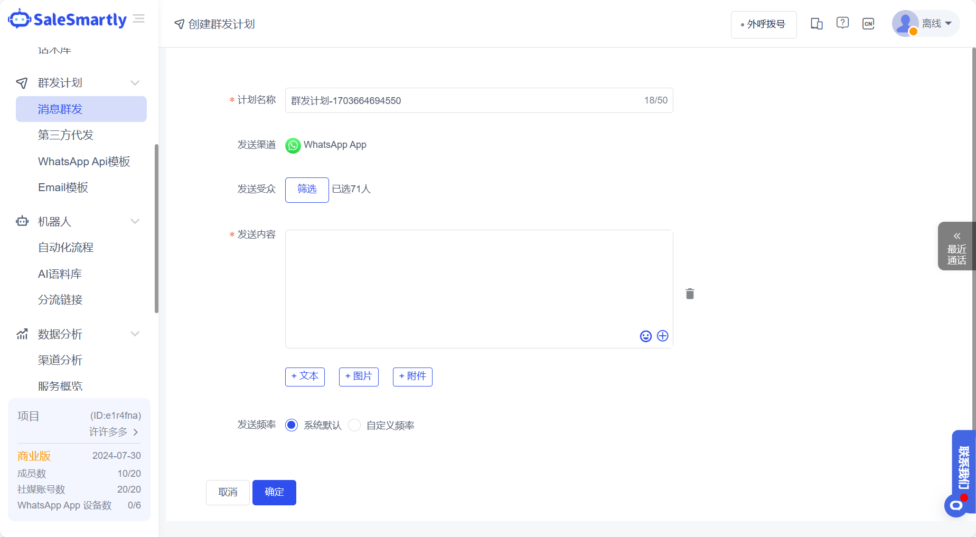Click the 机器人 robot icon in sidebar
This screenshot has width=976, height=537.
pos(22,221)
